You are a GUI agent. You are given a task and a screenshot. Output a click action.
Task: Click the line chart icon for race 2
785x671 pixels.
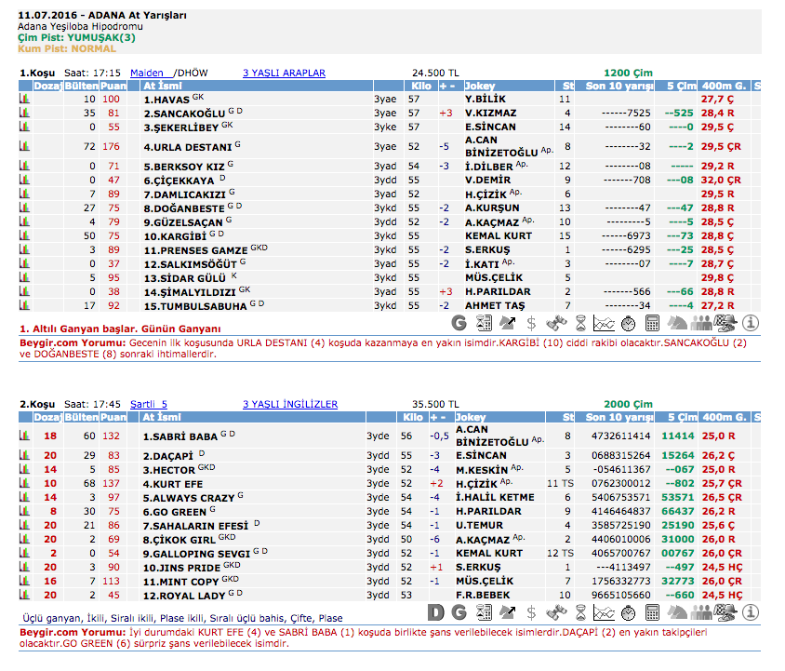click(x=604, y=612)
